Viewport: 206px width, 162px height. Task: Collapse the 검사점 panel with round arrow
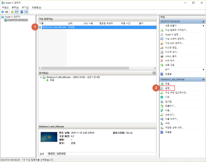coord(154,73)
